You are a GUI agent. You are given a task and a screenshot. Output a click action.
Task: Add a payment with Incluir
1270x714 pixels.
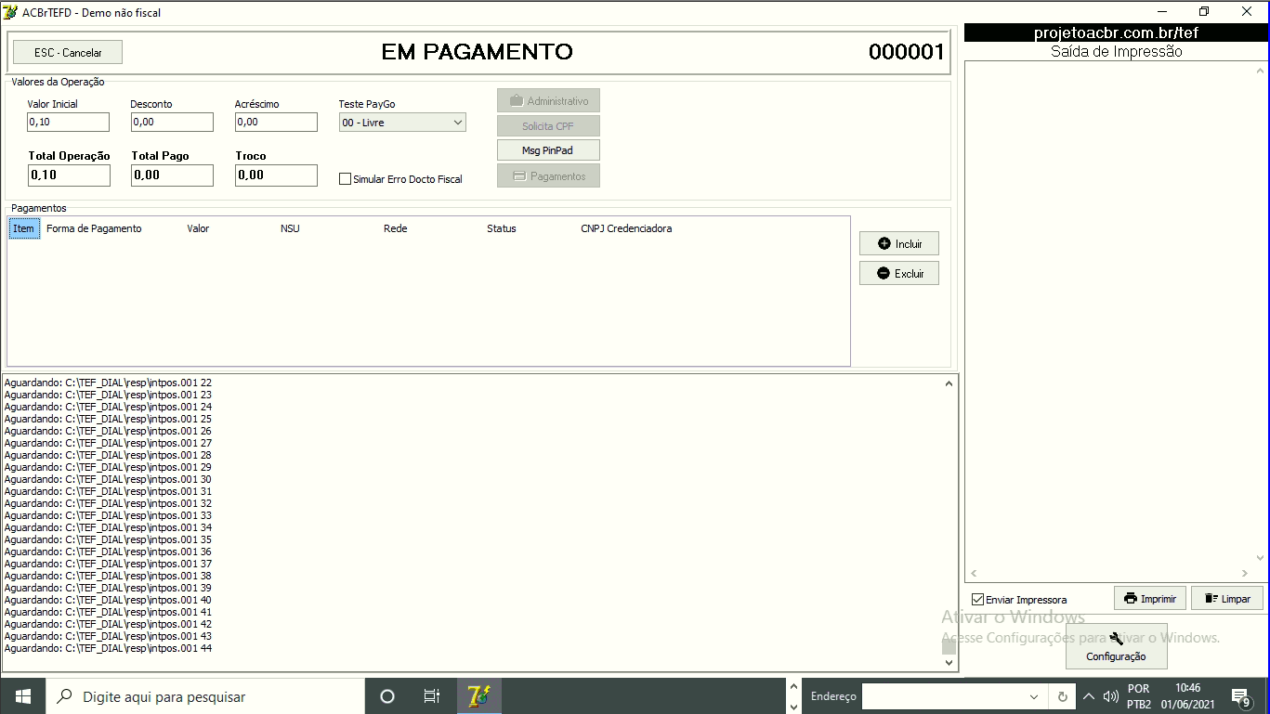tap(899, 243)
